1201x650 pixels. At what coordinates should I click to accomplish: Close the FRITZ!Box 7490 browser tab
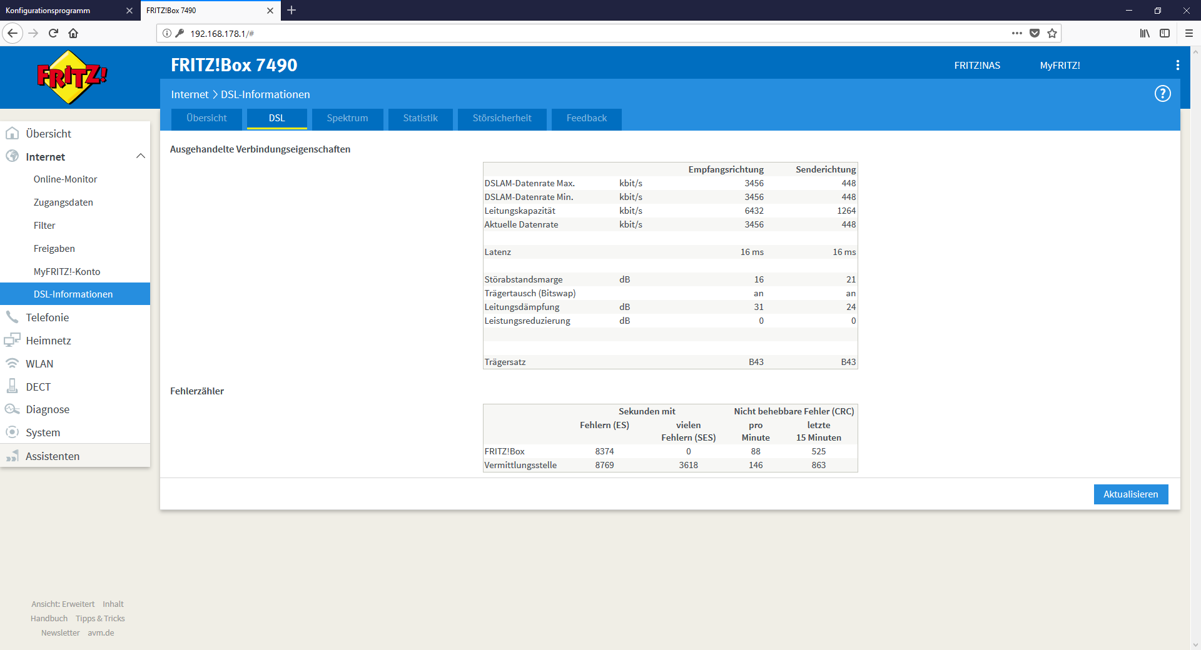270,11
